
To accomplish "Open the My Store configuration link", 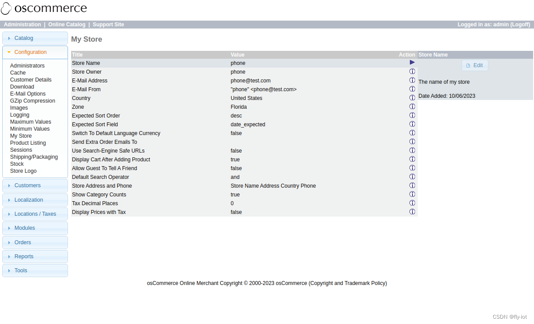I will click(21, 136).
